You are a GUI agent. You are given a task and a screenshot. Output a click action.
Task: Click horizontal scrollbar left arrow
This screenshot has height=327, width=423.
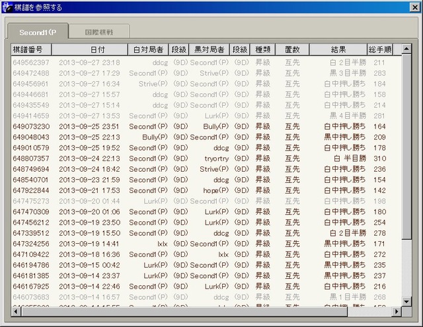[x=16, y=312]
